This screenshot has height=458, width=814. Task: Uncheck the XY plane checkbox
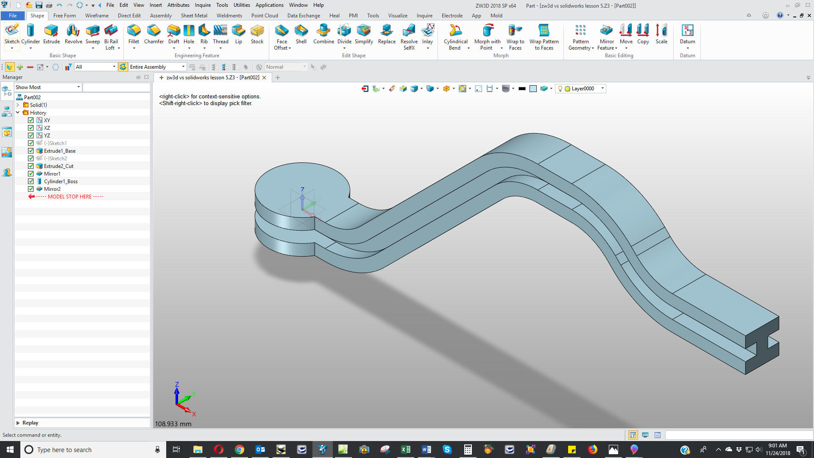click(31, 120)
